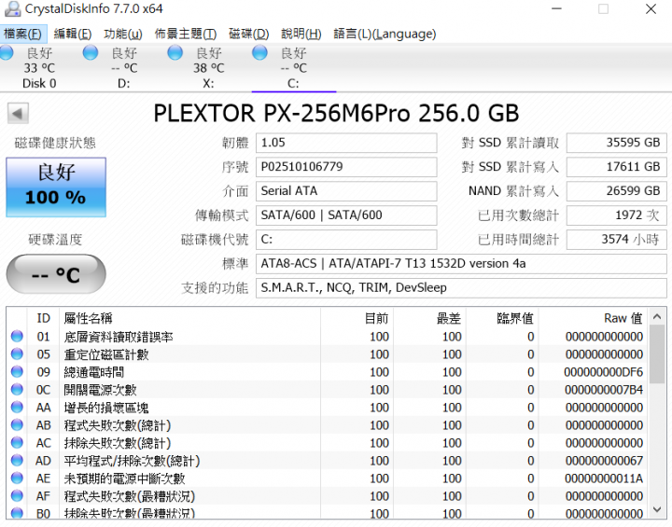
Task: Click the features field S.M.A.R.T., NCQ, TRIM, DevSleep
Action: (461, 288)
